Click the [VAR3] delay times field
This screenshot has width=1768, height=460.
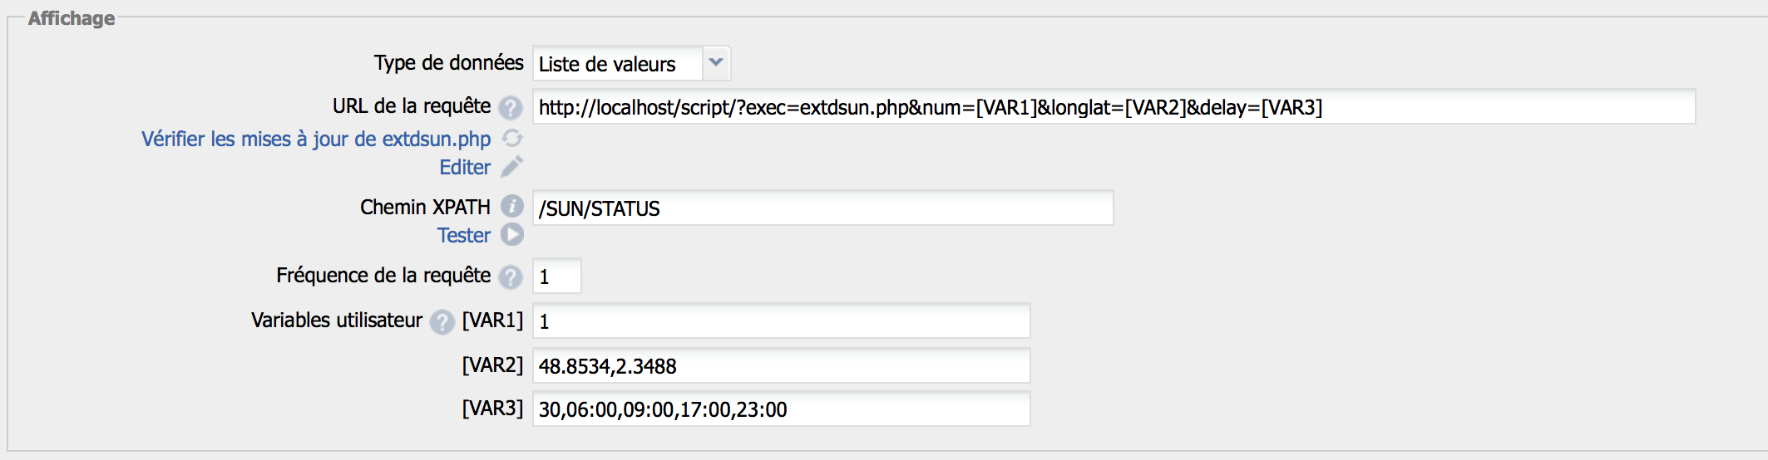780,409
